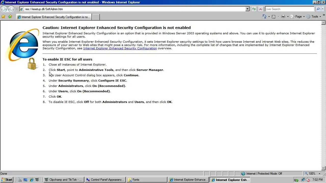The height and width of the screenshot is (183, 326).
Task: Switch to first Internet Explorer Enhance taskbar button
Action: point(188,180)
